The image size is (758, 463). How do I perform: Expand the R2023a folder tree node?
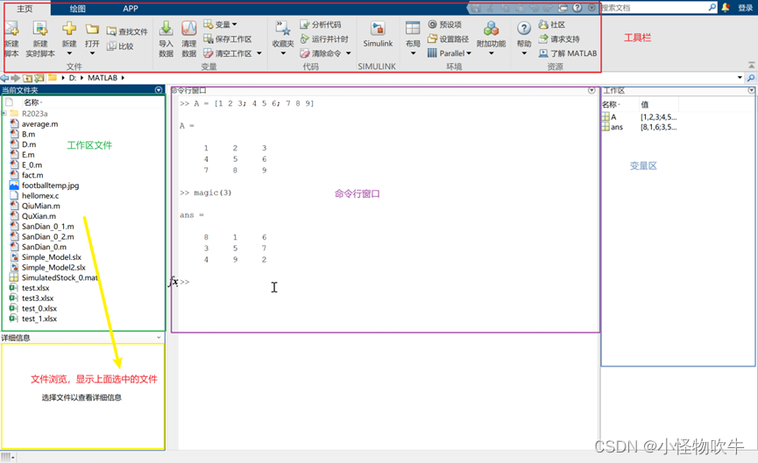[4, 114]
